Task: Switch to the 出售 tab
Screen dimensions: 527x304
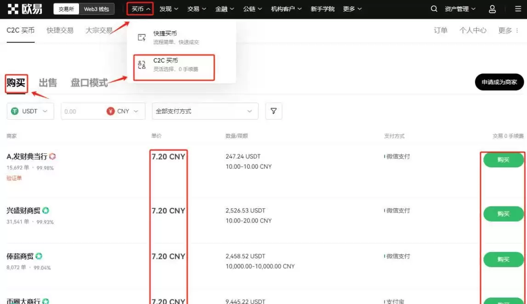Action: pyautogui.click(x=48, y=83)
